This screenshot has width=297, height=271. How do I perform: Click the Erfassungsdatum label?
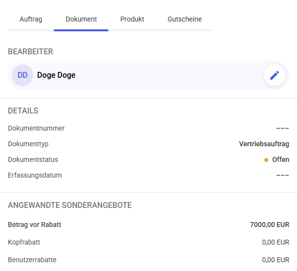[35, 175]
